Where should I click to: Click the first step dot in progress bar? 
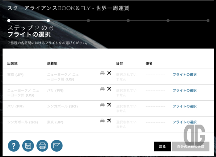coord(9,21)
